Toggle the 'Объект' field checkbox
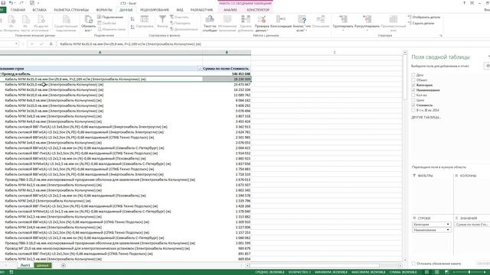Image resolution: width=490 pixels, height=275 pixels. 413,80
